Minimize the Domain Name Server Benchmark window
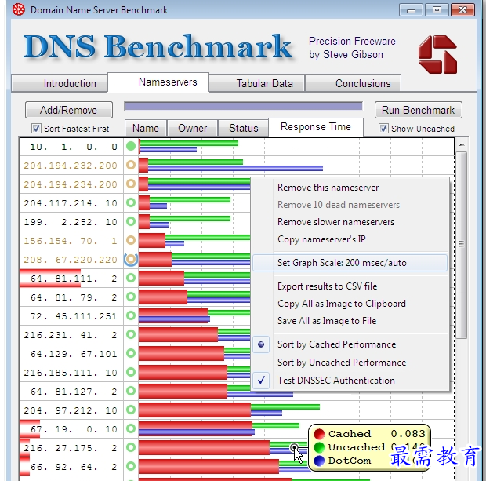 (x=411, y=10)
